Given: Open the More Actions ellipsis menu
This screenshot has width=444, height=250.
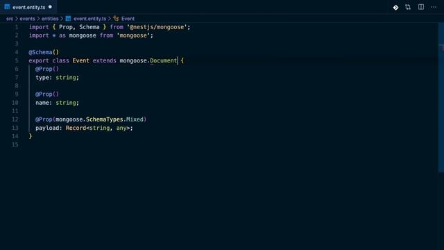Looking at the screenshot, I should (434, 7).
